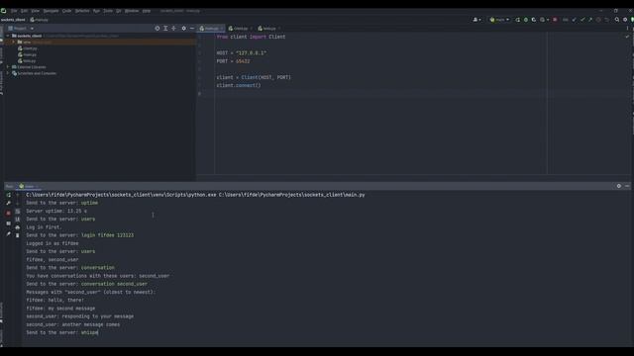This screenshot has width=634, height=356.
Task: Switch to the main.py editor tab
Action: point(211,29)
